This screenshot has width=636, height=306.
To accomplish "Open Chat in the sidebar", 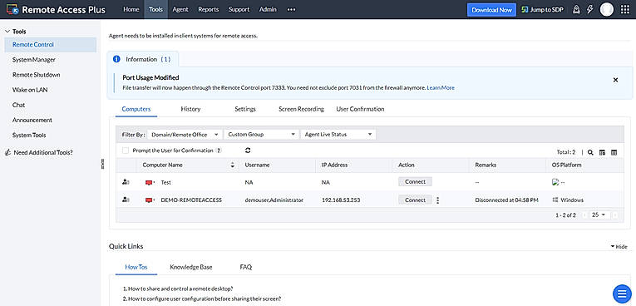I will (18, 105).
